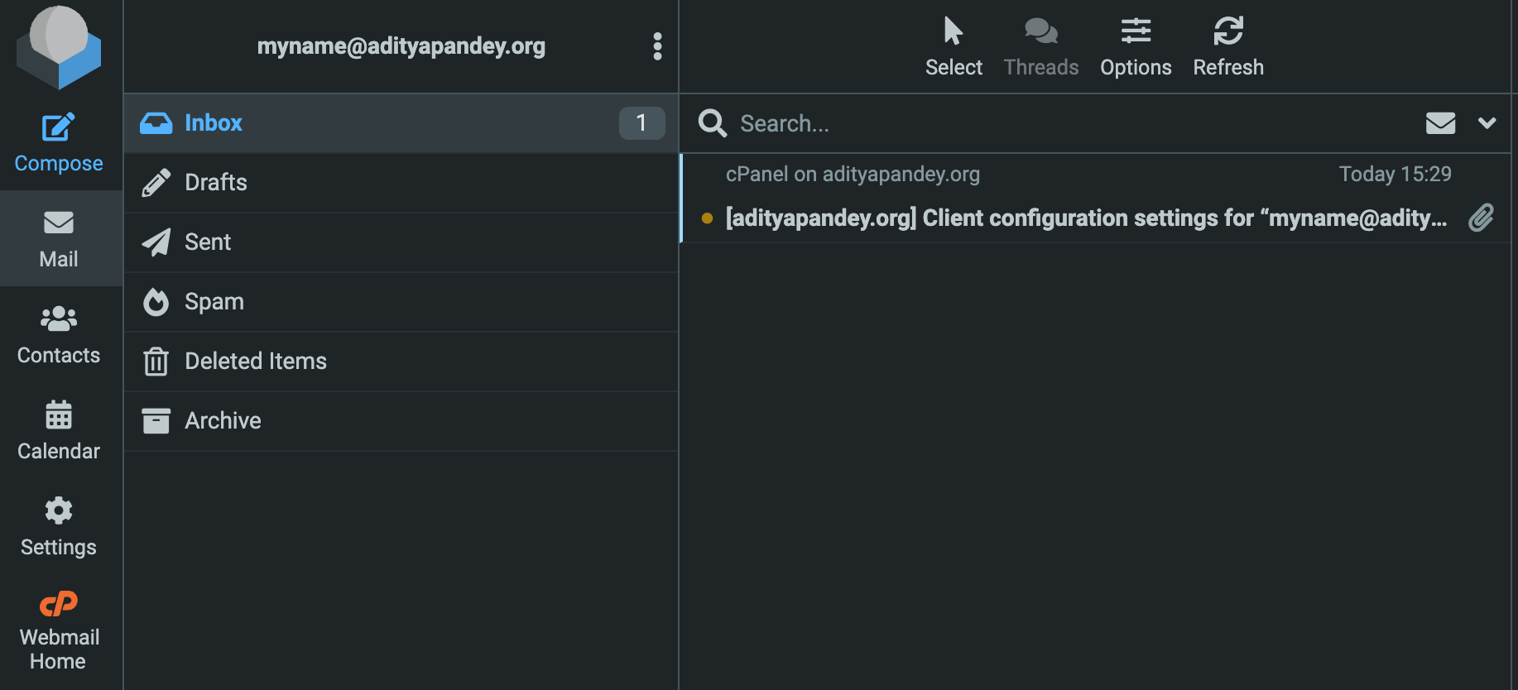Click sender cPanel on adityapandey.org

853,175
